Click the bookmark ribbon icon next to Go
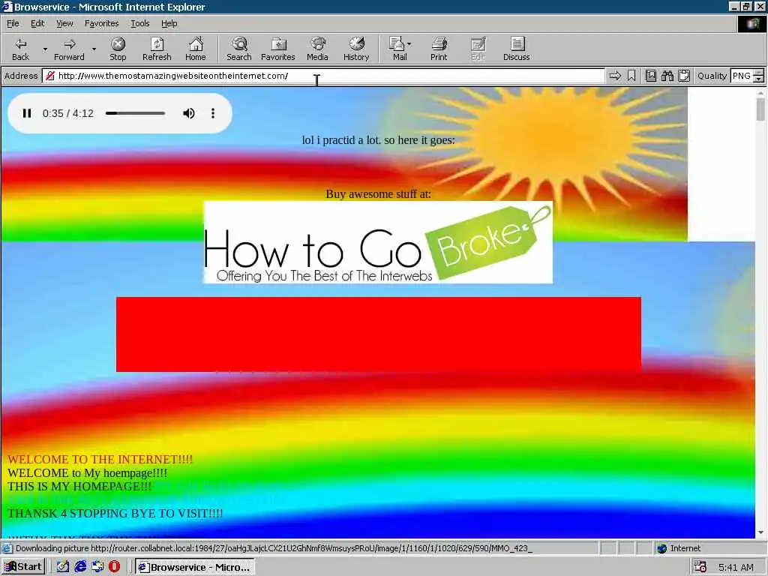The height and width of the screenshot is (576, 768). pos(631,76)
